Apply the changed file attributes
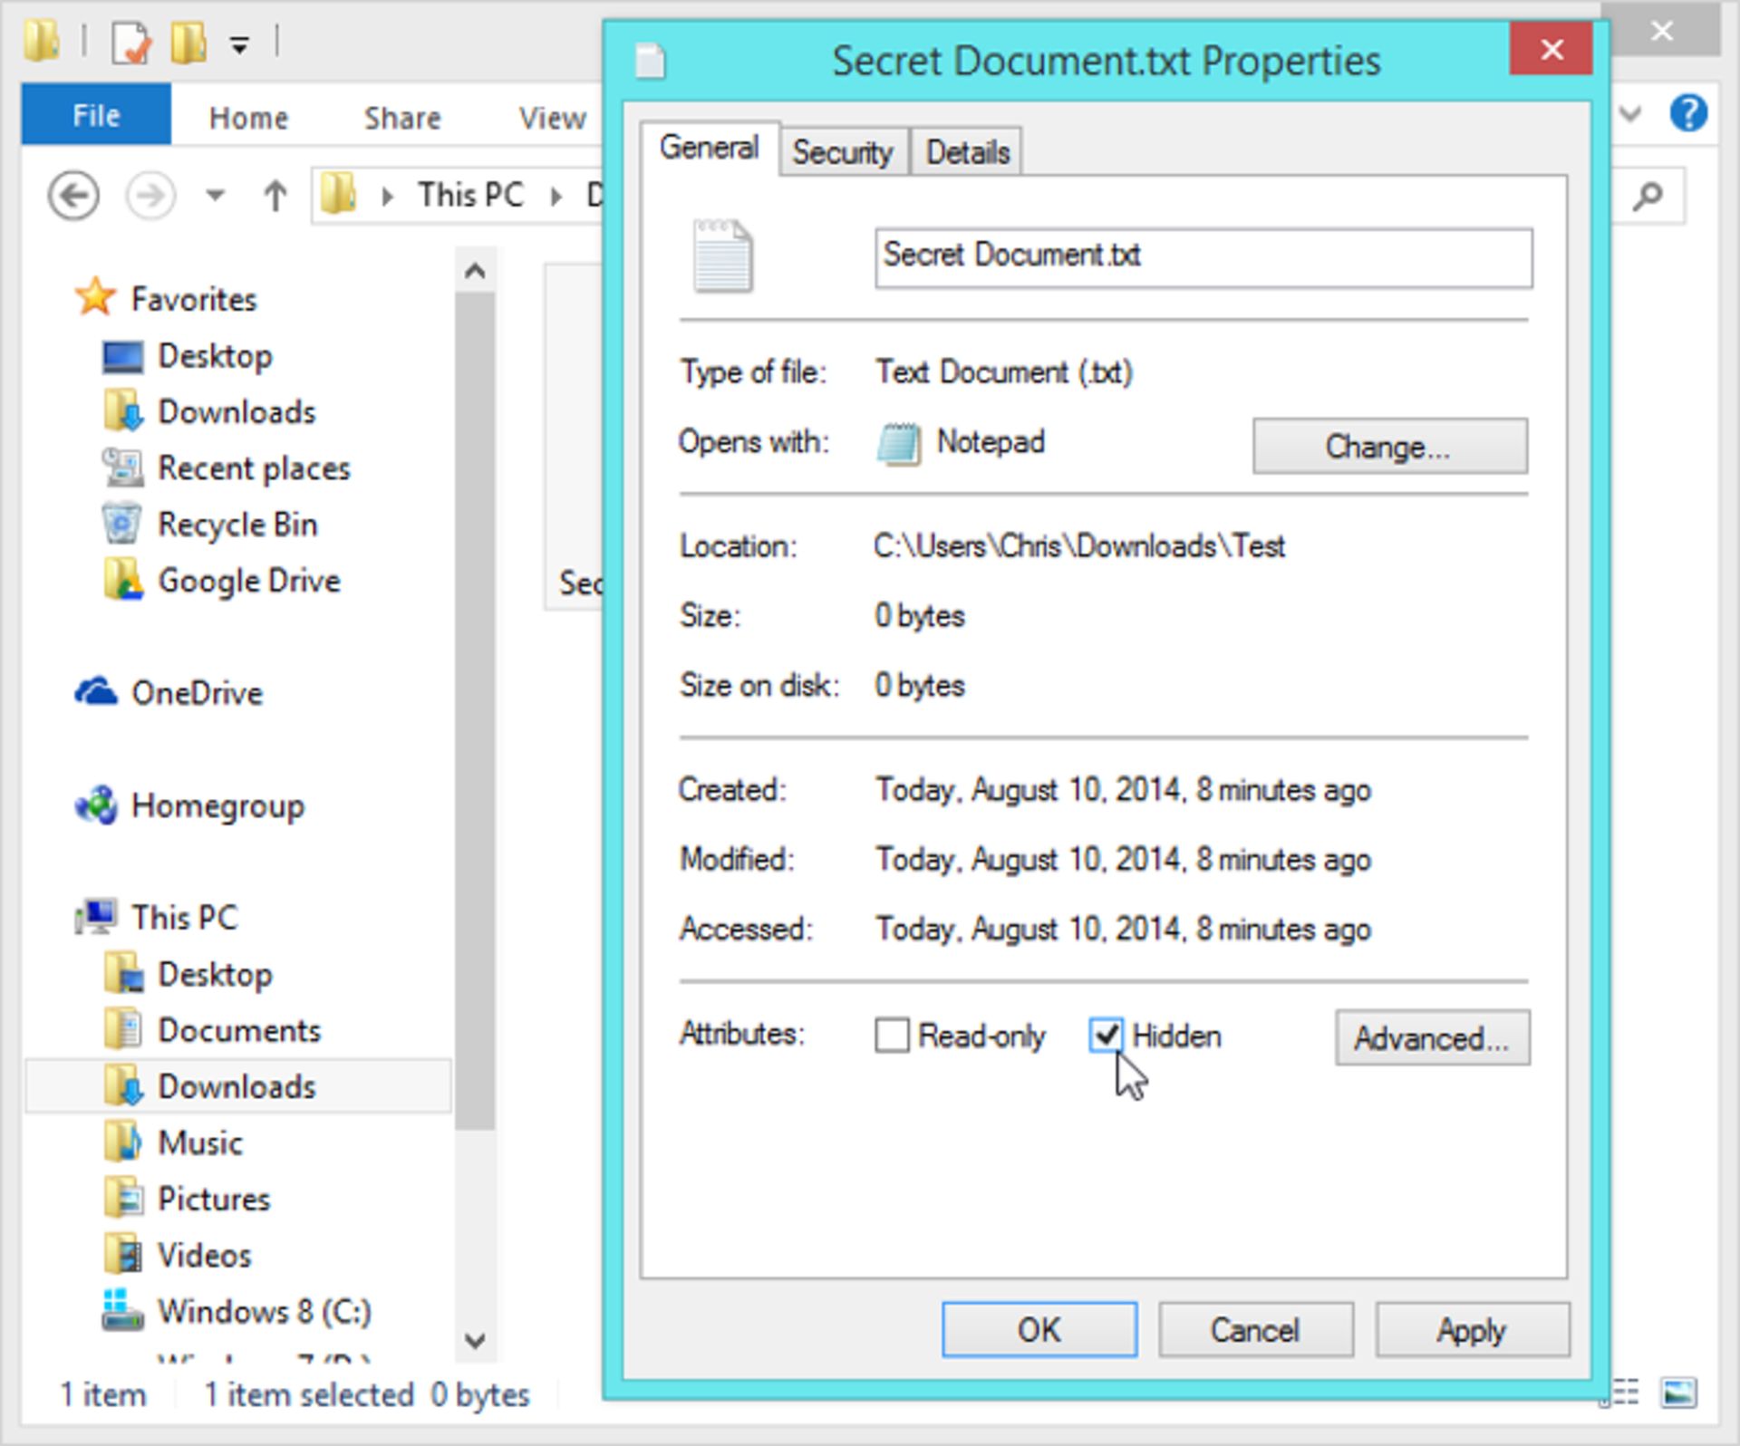 pos(1471,1330)
